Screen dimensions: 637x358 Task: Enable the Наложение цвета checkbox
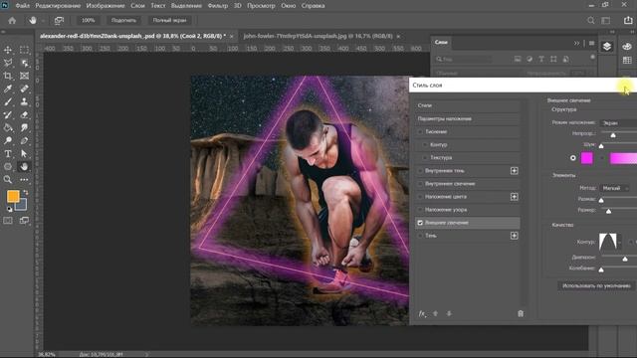tap(420, 197)
